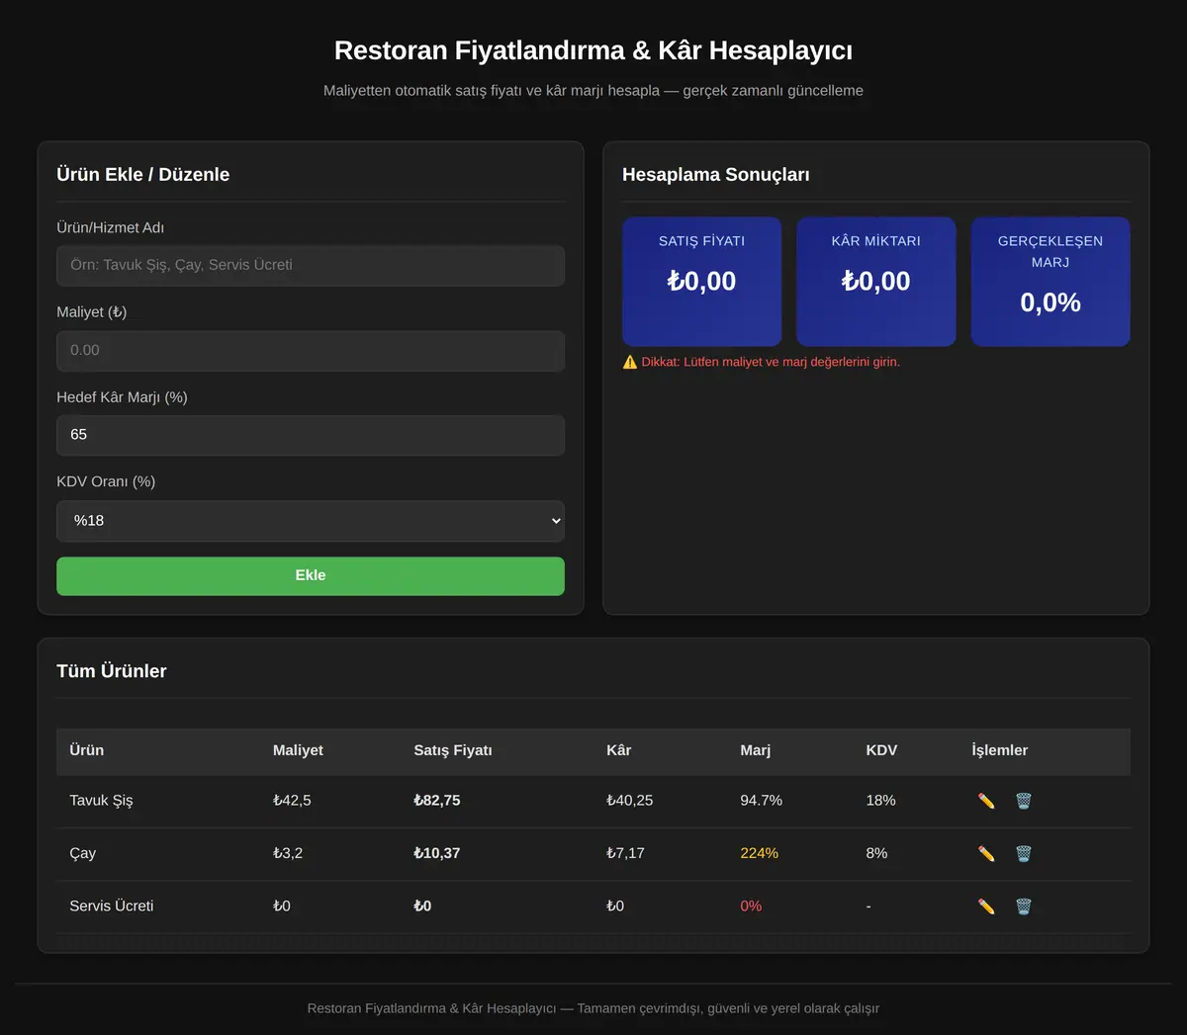The width and height of the screenshot is (1187, 1035).
Task: Click the Tüm Ürünler section heading
Action: click(112, 671)
